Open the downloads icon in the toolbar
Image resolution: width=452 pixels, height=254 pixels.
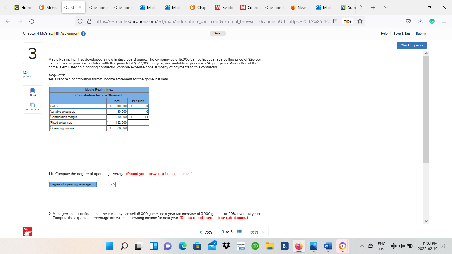tap(420, 21)
